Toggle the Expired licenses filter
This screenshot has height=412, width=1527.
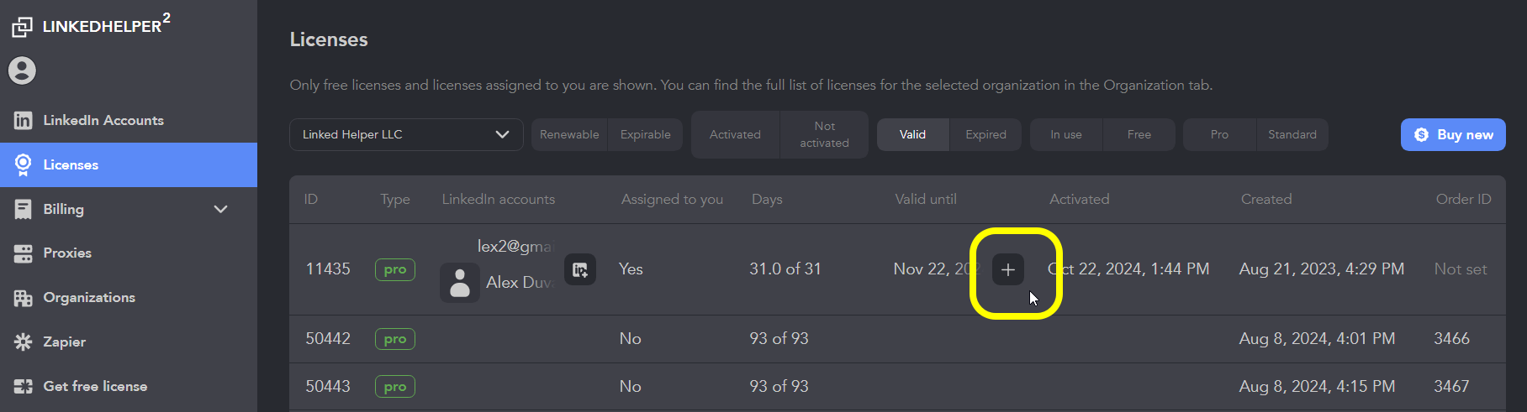click(985, 134)
